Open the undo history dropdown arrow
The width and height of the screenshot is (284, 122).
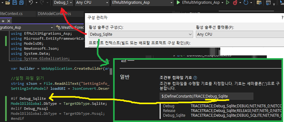[37, 3]
